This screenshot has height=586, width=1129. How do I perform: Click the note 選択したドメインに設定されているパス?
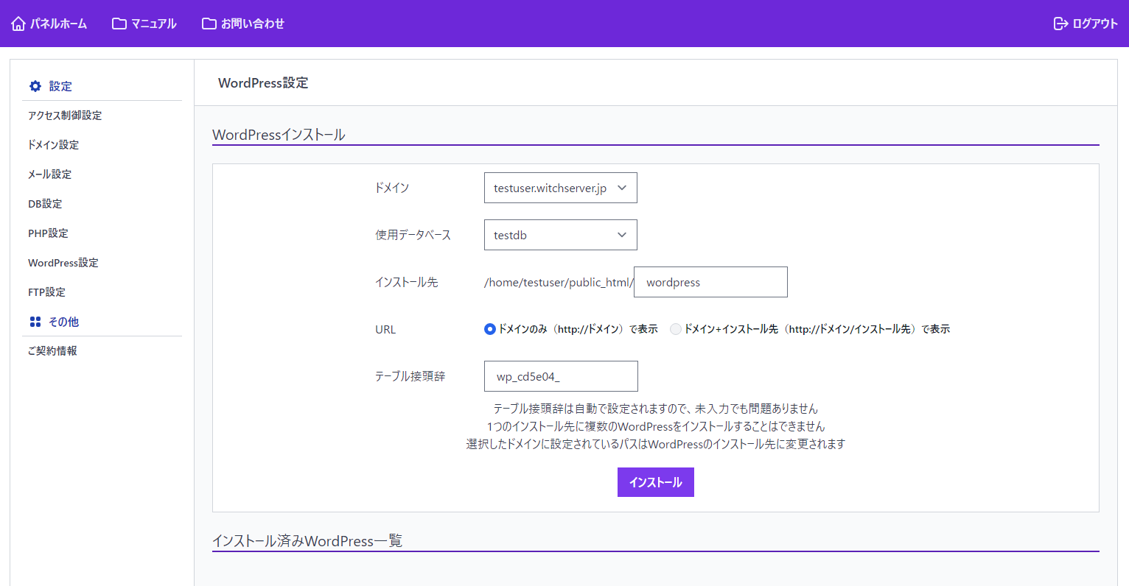656,444
